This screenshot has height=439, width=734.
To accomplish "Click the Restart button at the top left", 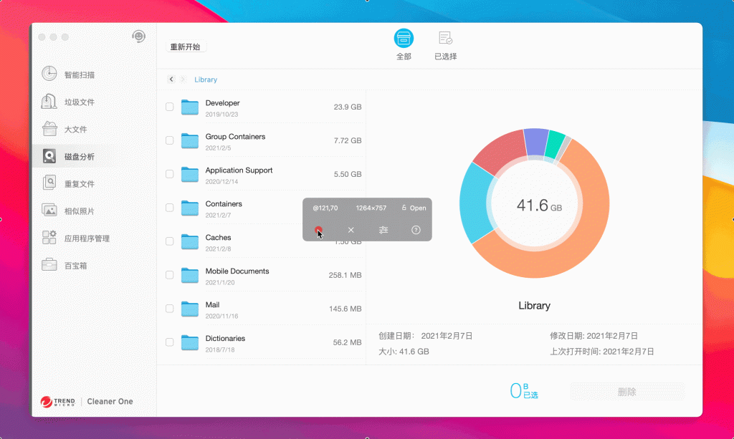I will [x=186, y=47].
